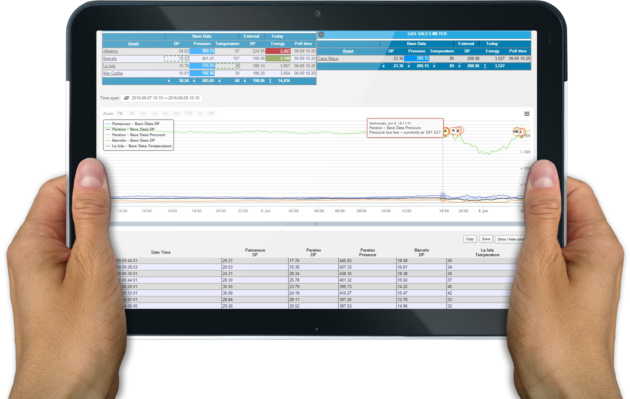630x399 pixels.
Task: Open the Albatros asset link
Action: [111, 51]
